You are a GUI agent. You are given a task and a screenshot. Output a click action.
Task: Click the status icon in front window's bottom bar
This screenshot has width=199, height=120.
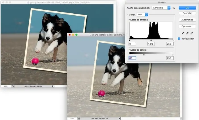point(80,118)
